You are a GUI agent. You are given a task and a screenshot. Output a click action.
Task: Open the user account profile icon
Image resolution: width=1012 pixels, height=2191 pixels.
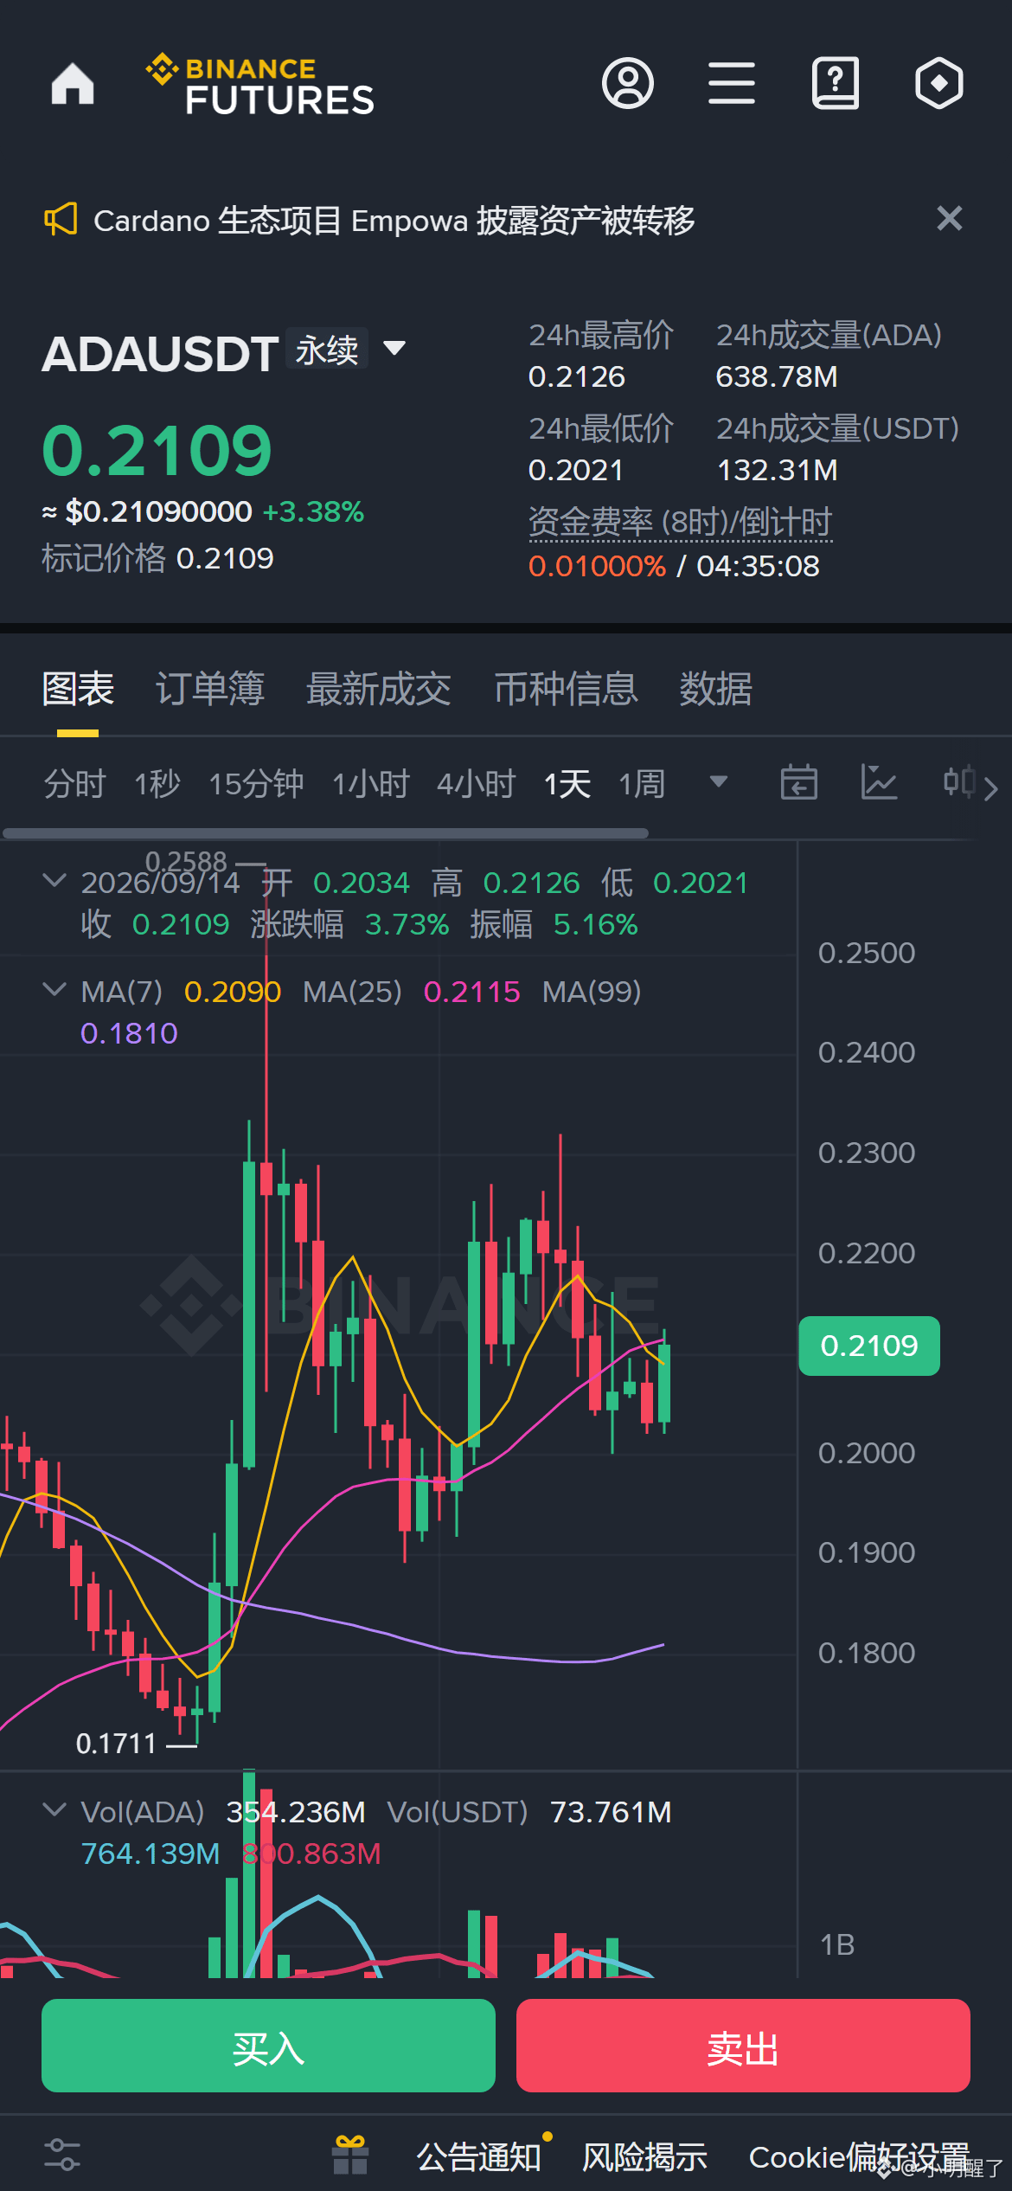click(x=628, y=84)
